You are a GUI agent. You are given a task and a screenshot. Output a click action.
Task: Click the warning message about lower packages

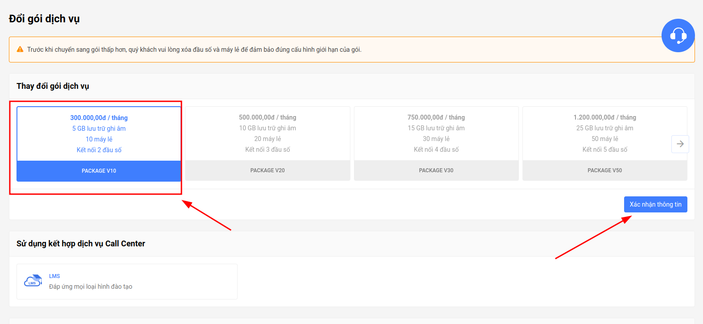(x=194, y=50)
